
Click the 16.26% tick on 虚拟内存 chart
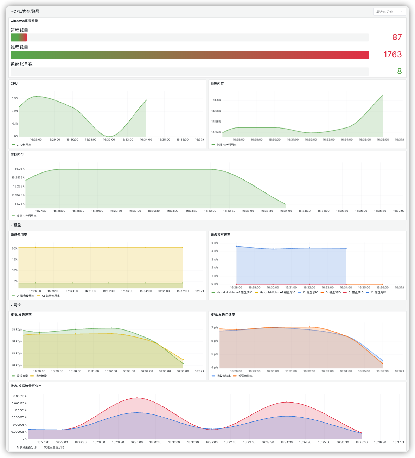(x=20, y=169)
